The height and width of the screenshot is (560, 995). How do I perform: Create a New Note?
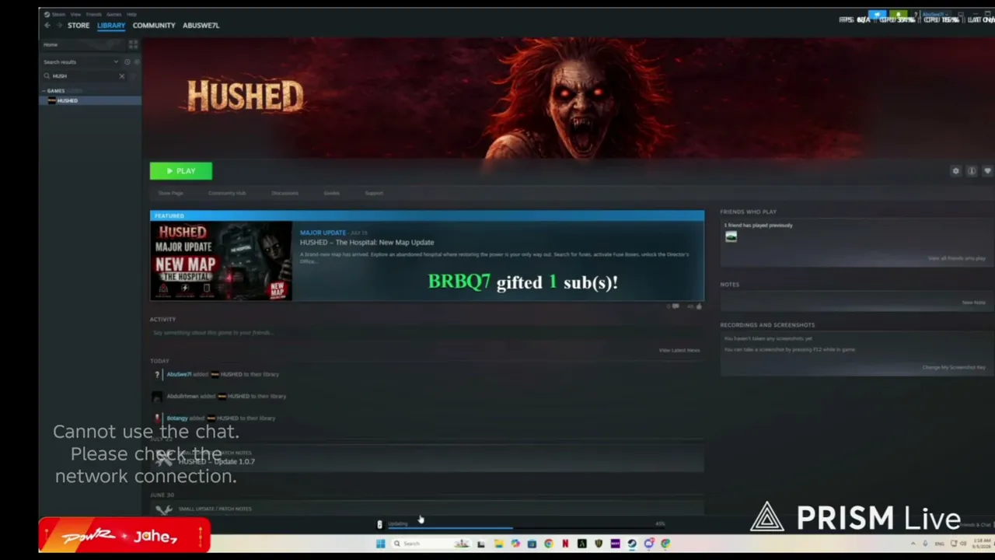[974, 303]
